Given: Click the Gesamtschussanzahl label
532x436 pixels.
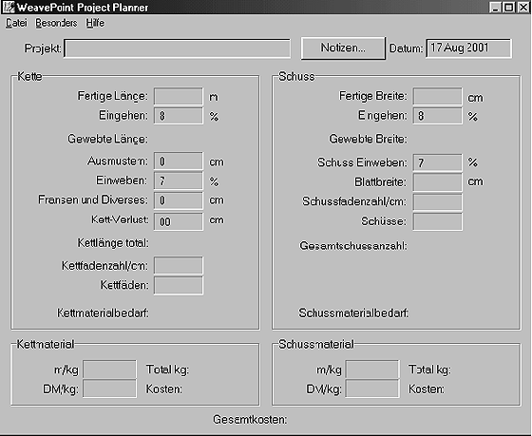Looking at the screenshot, I should click(x=353, y=245).
